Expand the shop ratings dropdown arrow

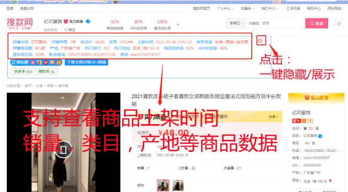point(178,25)
